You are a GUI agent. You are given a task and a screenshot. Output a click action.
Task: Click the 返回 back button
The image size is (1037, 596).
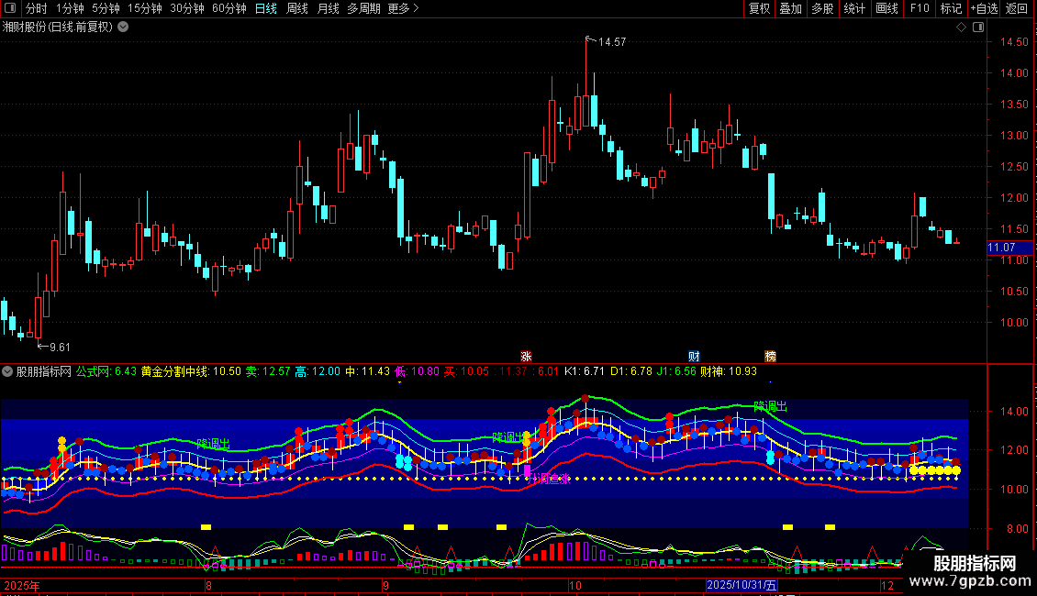[x=1017, y=8]
